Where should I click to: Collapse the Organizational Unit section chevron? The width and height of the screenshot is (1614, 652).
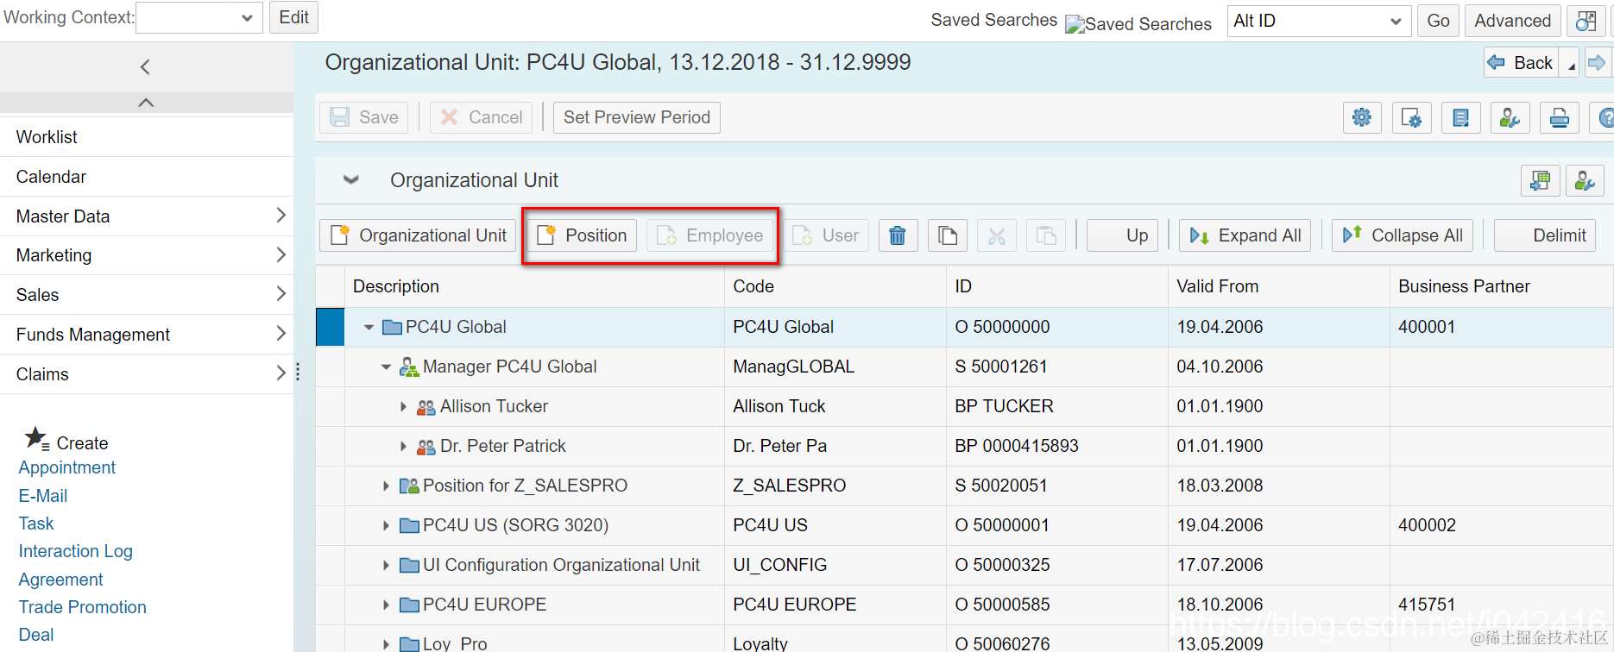(350, 179)
